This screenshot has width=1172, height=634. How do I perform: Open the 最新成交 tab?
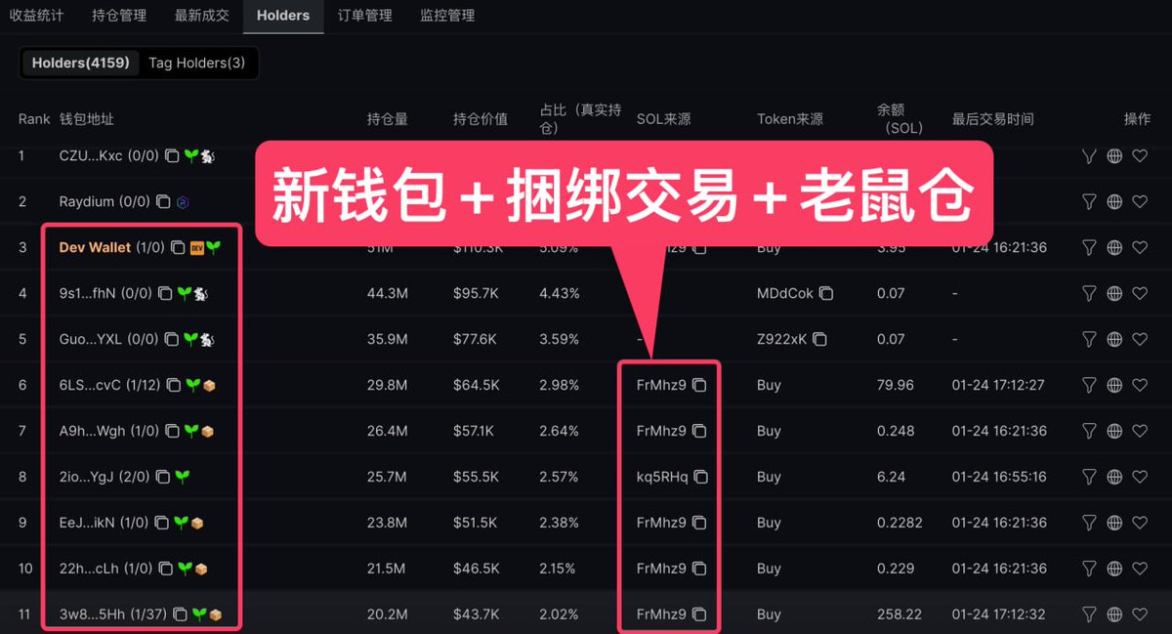click(202, 16)
